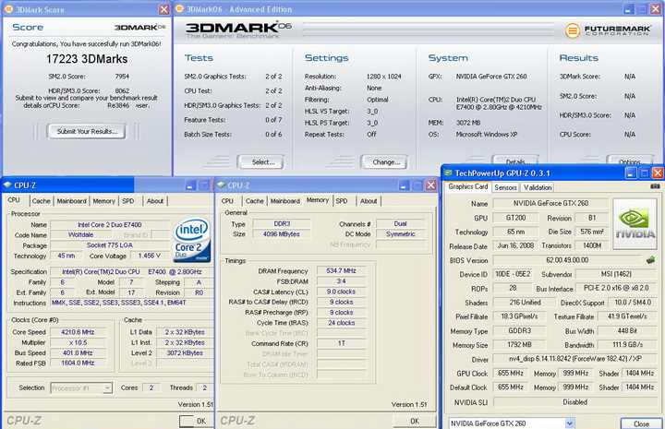Click the 3DMark Score window title icon
The height and width of the screenshot is (429, 665).
point(8,9)
